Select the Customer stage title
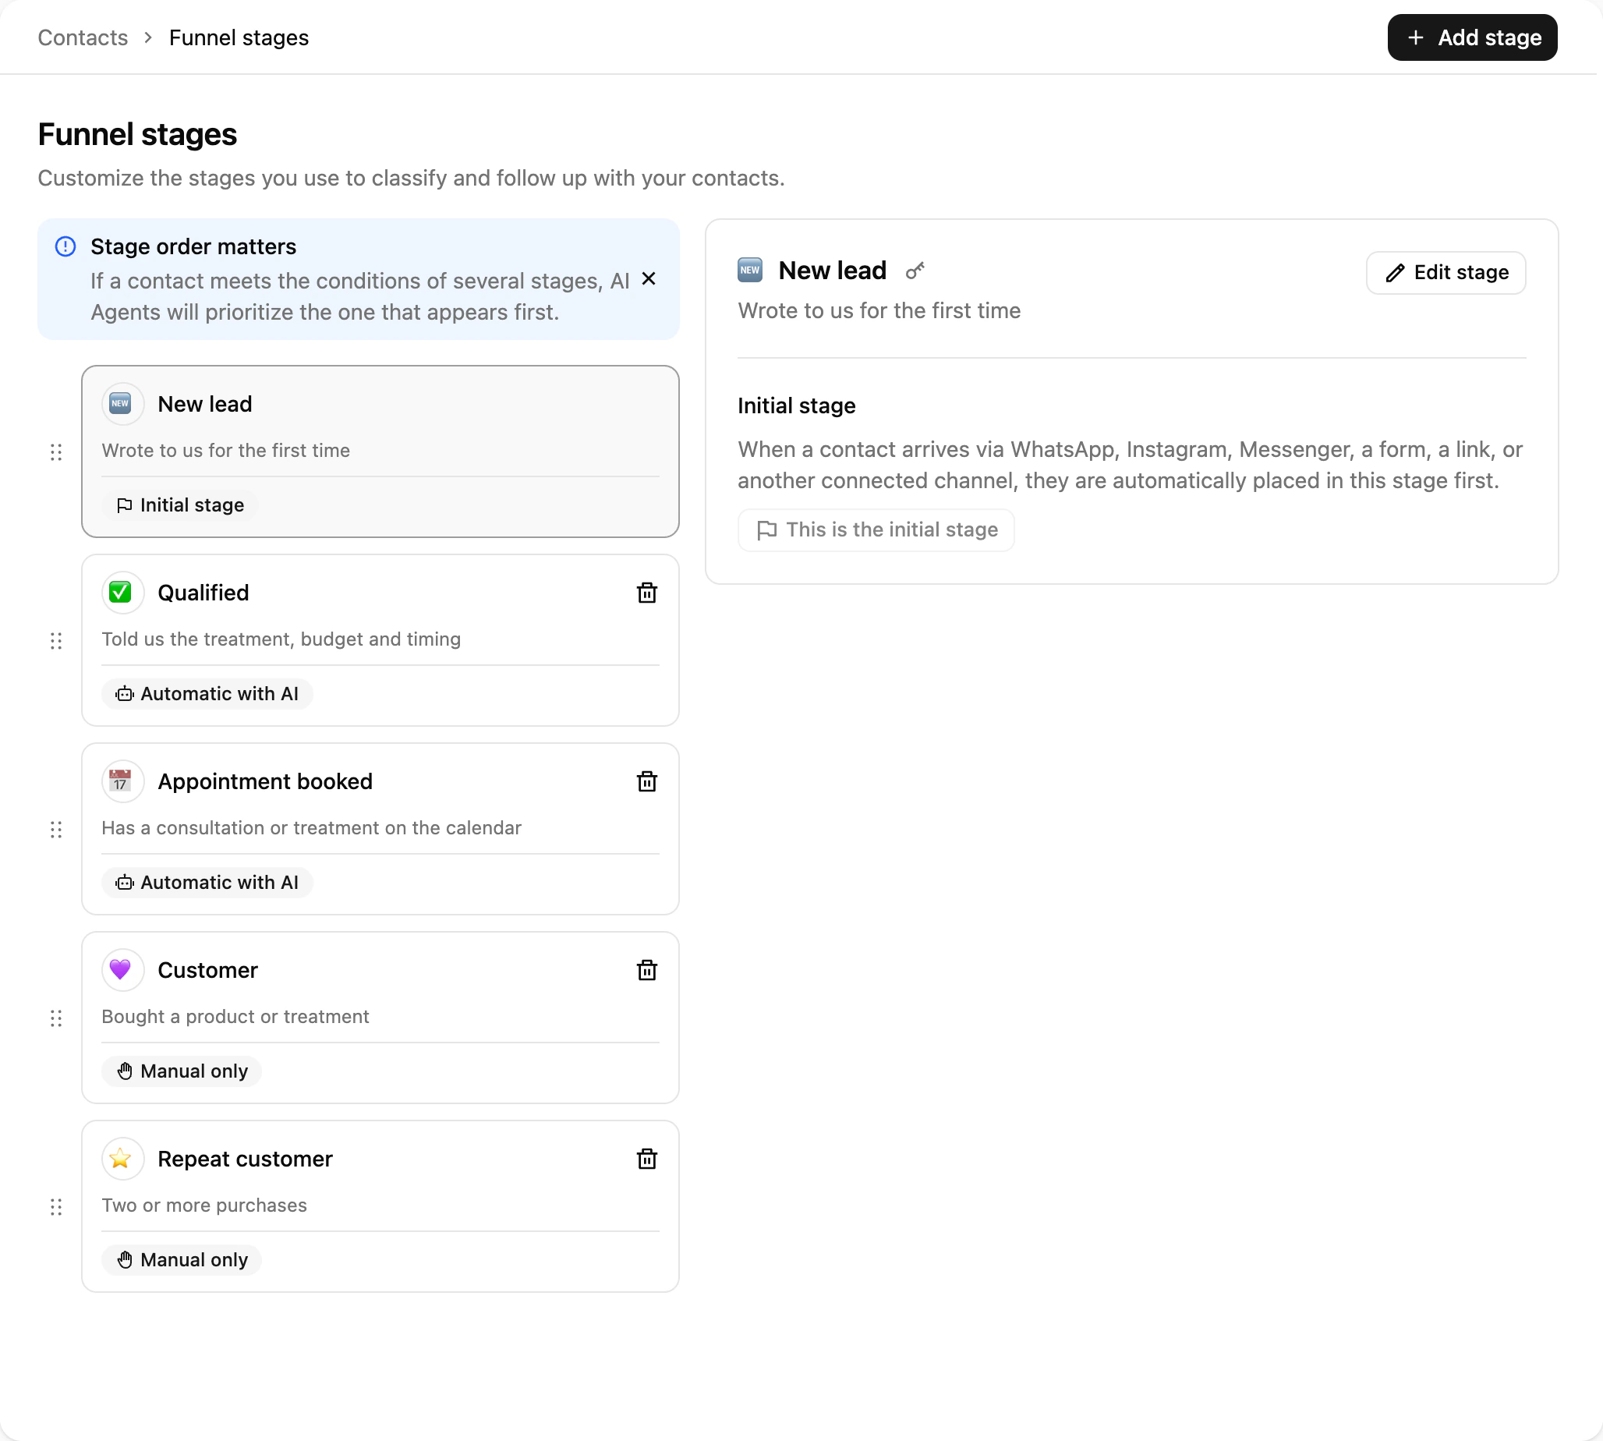The image size is (1603, 1441). coord(207,970)
